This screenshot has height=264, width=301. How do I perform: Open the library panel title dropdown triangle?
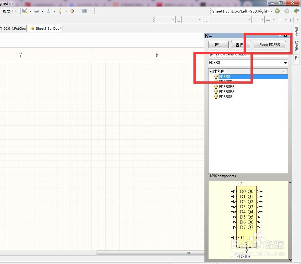coord(280,36)
